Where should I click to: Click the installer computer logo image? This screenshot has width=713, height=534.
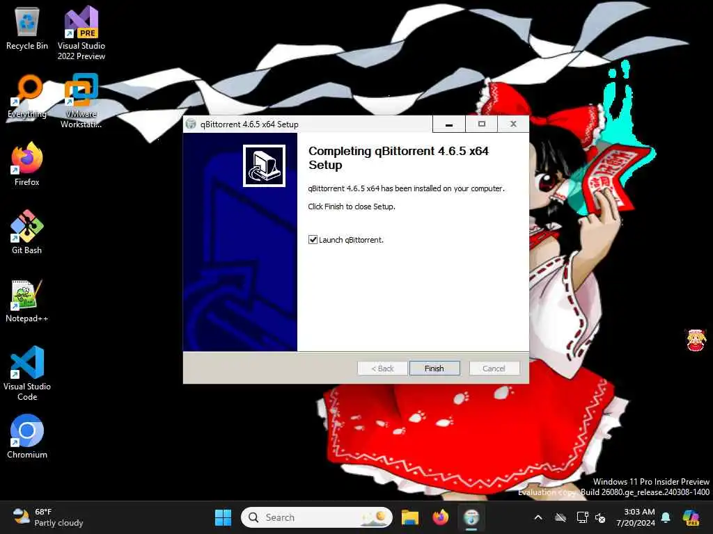click(x=264, y=165)
